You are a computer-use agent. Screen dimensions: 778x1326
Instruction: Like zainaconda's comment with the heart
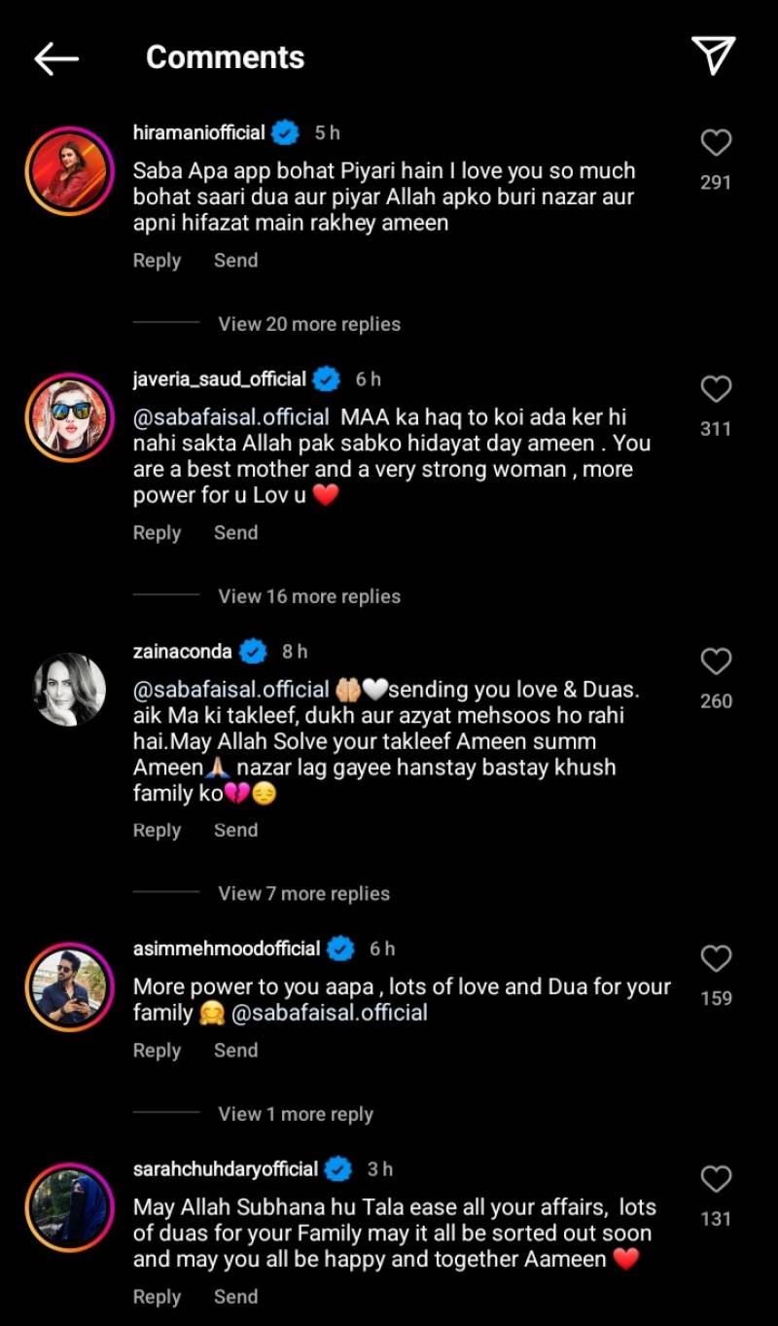(716, 663)
